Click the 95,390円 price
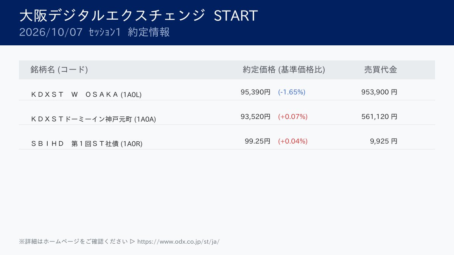This screenshot has height=255, width=454. click(x=255, y=92)
